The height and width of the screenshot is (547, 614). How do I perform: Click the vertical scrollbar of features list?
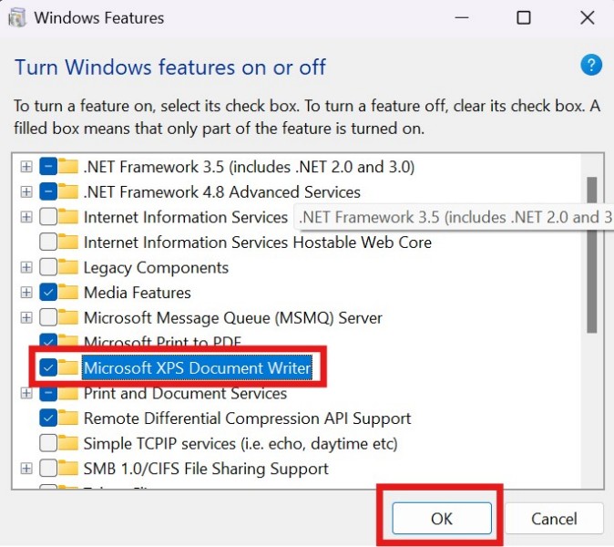coord(592,255)
